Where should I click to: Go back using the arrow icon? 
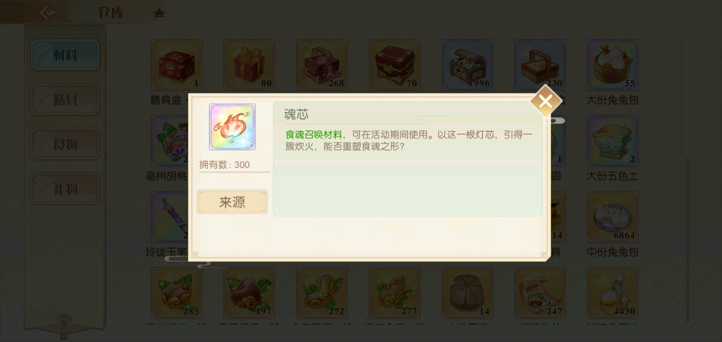coord(47,13)
